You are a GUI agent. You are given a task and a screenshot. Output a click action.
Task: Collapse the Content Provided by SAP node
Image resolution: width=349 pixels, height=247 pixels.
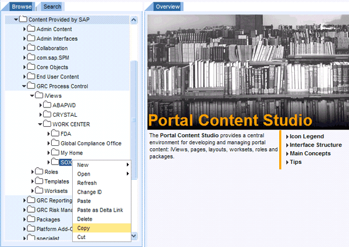16,20
